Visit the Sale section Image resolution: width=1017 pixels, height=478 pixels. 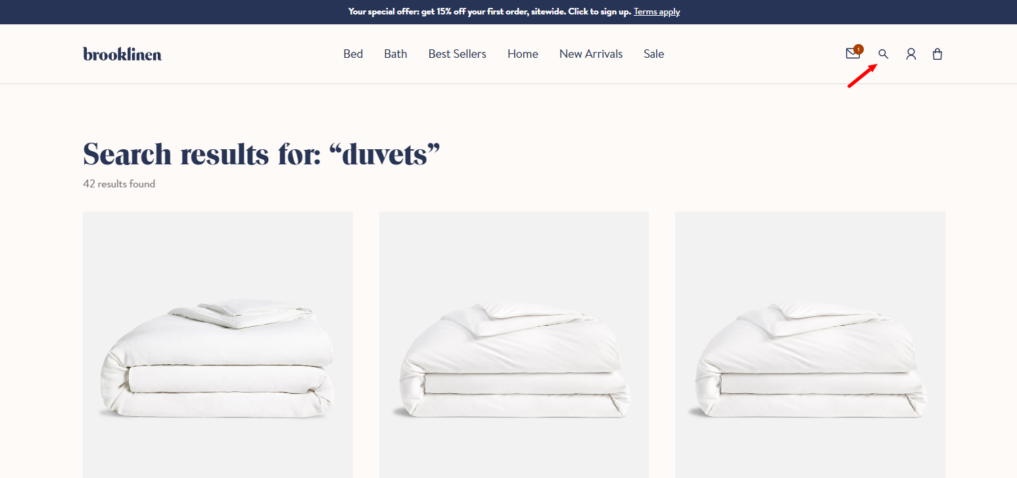653,54
